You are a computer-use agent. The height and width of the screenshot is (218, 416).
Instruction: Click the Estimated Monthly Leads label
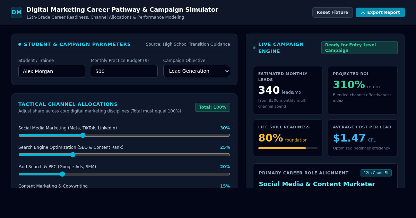tap(283, 77)
